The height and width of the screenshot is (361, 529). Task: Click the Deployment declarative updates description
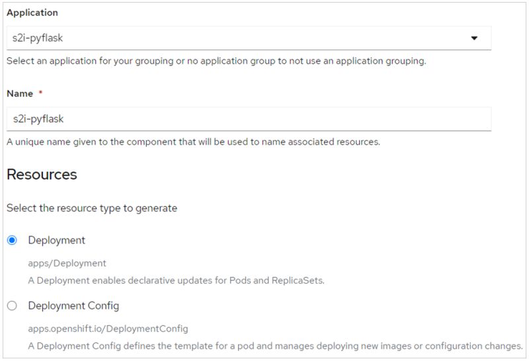click(176, 280)
